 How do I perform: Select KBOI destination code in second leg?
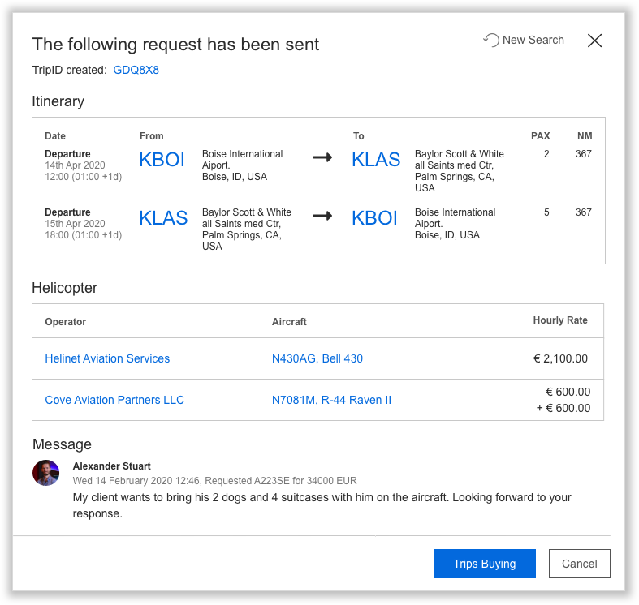pyautogui.click(x=374, y=218)
